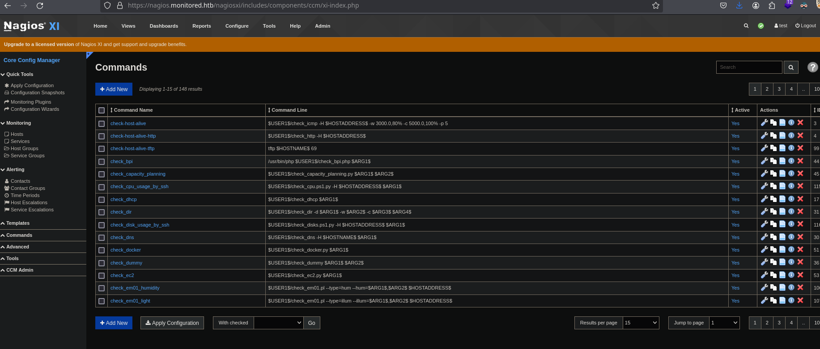Click the info icon for check_em01_humidity
The height and width of the screenshot is (349, 820).
(791, 287)
